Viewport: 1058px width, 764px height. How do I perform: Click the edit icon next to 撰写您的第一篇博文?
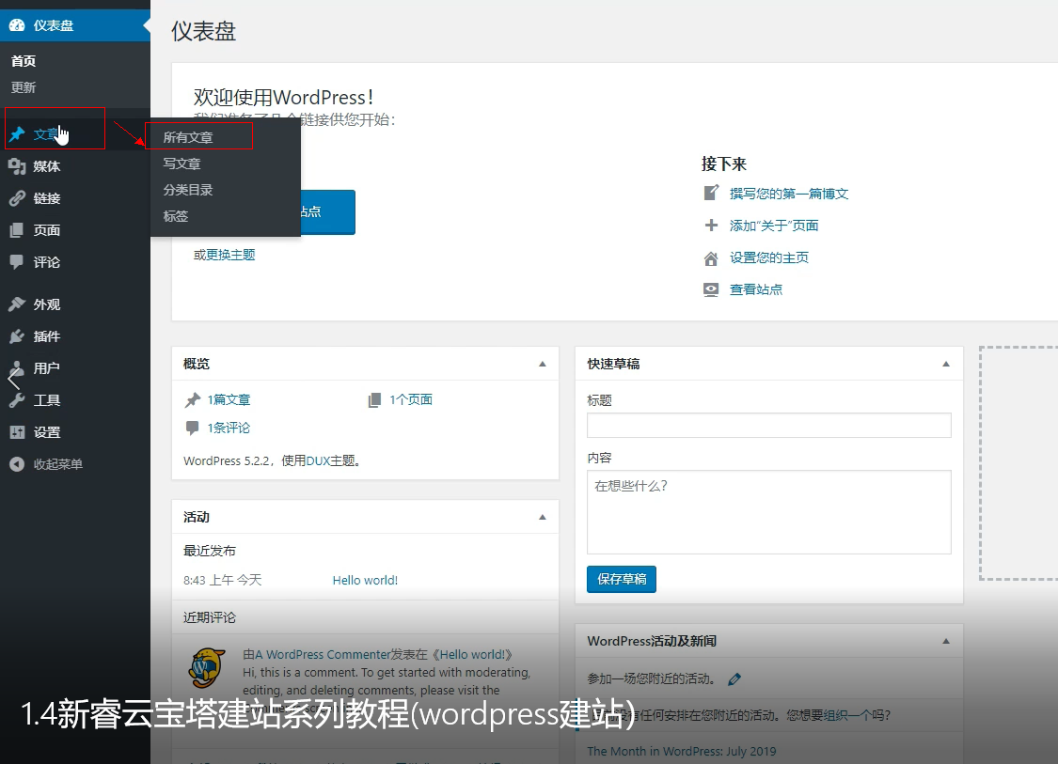coord(711,193)
